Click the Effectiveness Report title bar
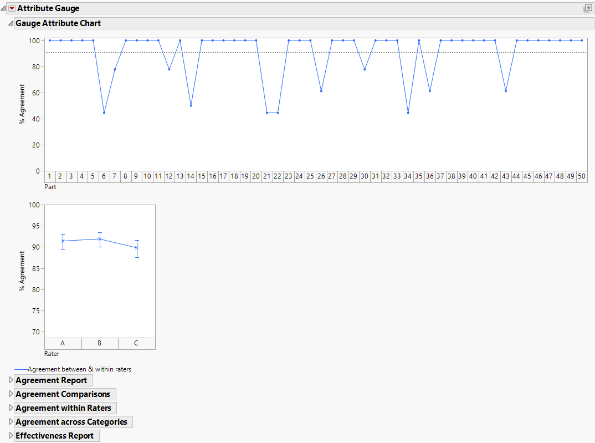The width and height of the screenshot is (595, 443). [x=55, y=435]
